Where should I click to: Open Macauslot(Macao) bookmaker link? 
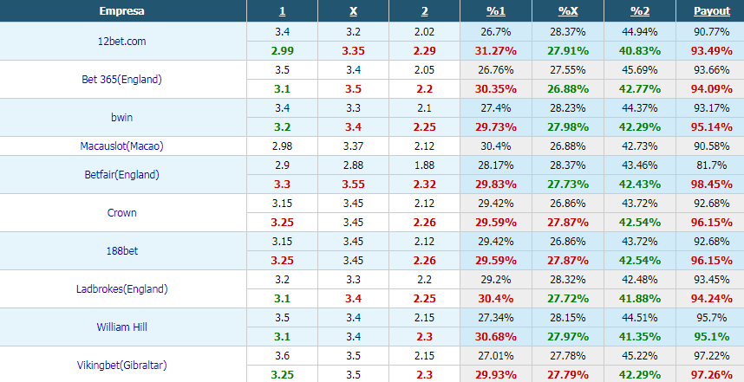[x=122, y=146]
